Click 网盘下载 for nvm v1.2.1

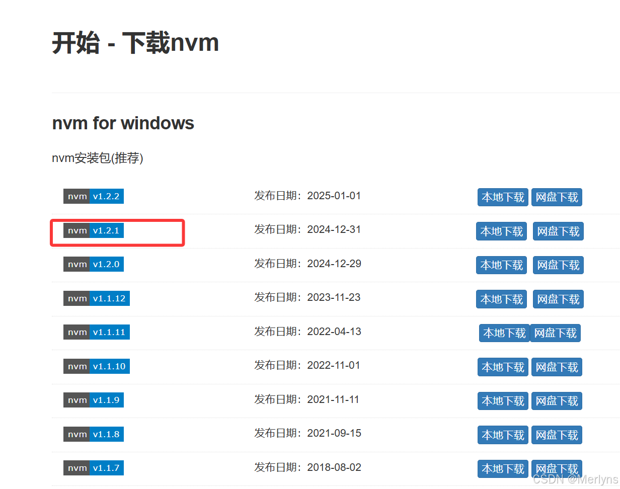(558, 231)
